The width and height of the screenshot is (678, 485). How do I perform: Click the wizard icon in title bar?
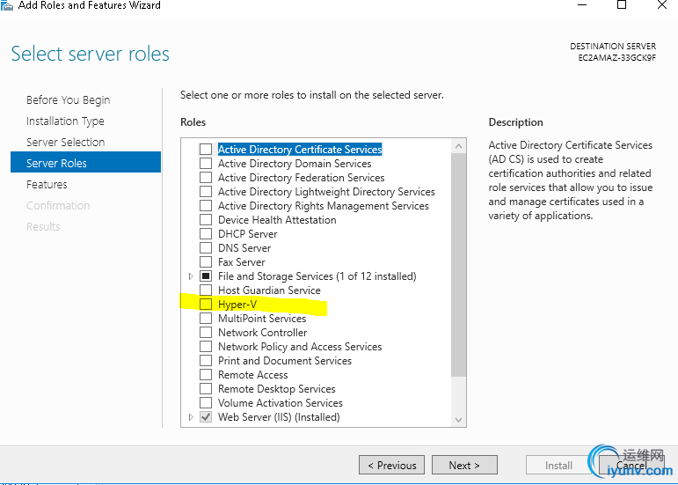tap(6, 5)
